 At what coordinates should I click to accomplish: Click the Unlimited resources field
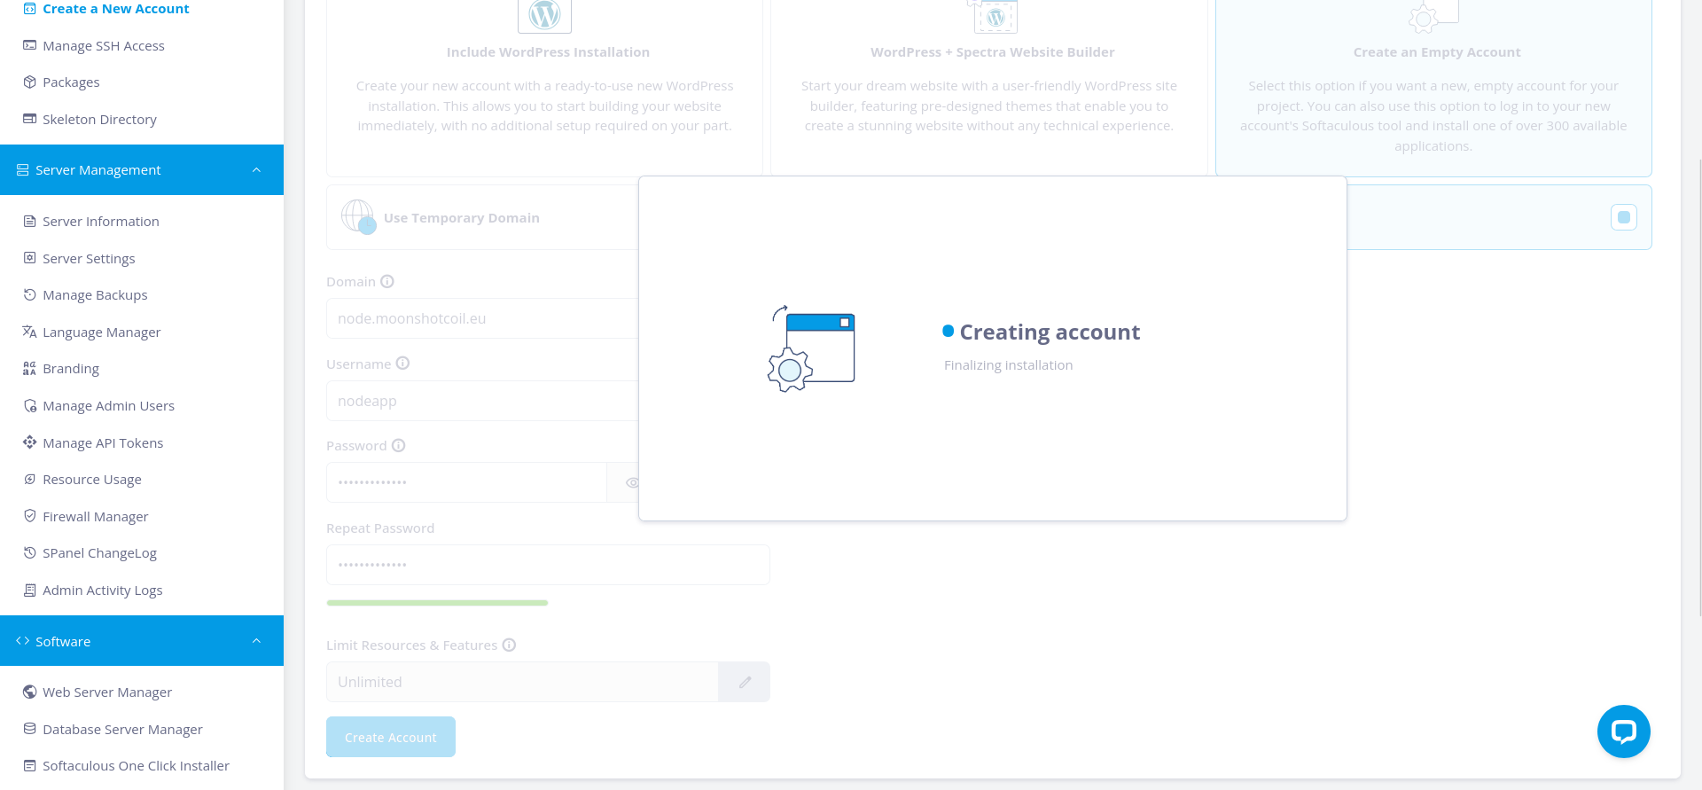click(x=522, y=682)
